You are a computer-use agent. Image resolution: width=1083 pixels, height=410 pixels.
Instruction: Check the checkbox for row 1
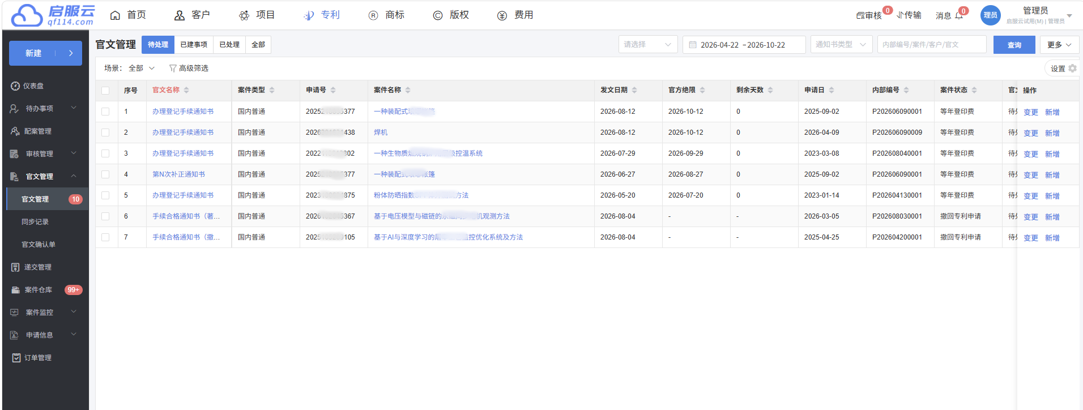pyautogui.click(x=105, y=112)
